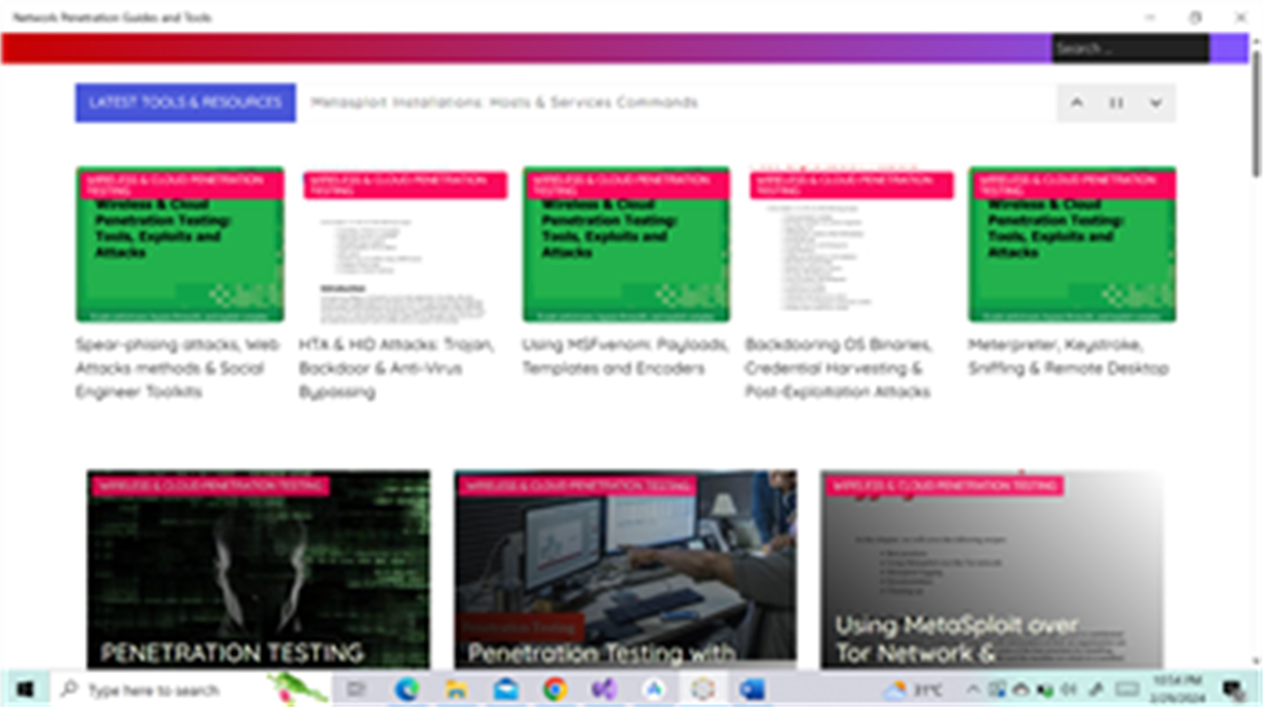Image resolution: width=1263 pixels, height=707 pixels.
Task: Pause the latest resources ticker
Action: coord(1116,103)
